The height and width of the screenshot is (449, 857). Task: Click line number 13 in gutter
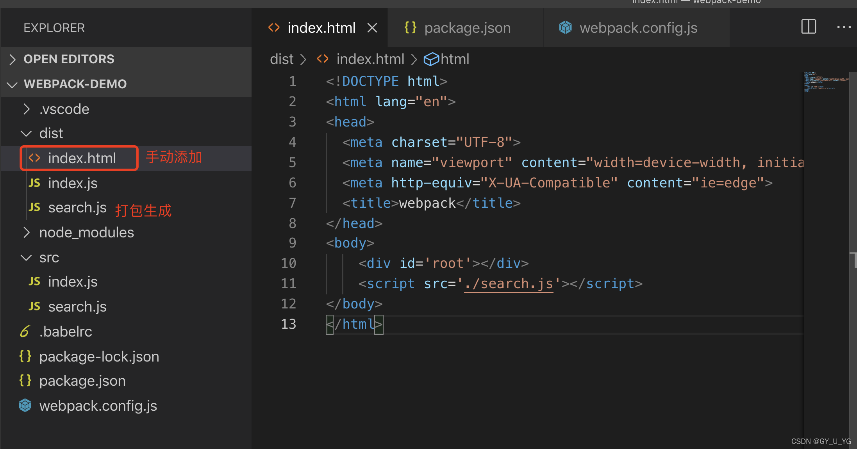tap(289, 324)
